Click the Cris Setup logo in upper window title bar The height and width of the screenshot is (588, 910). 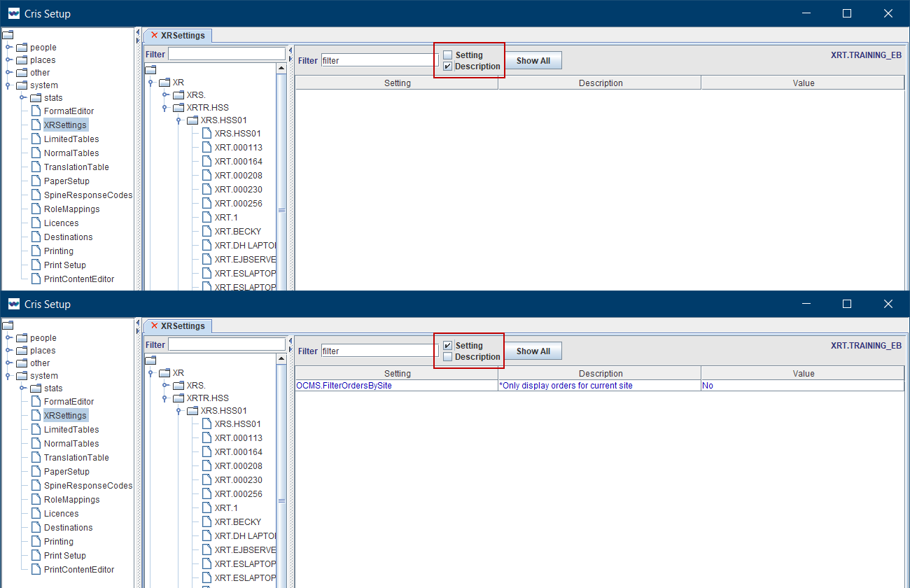(13, 13)
